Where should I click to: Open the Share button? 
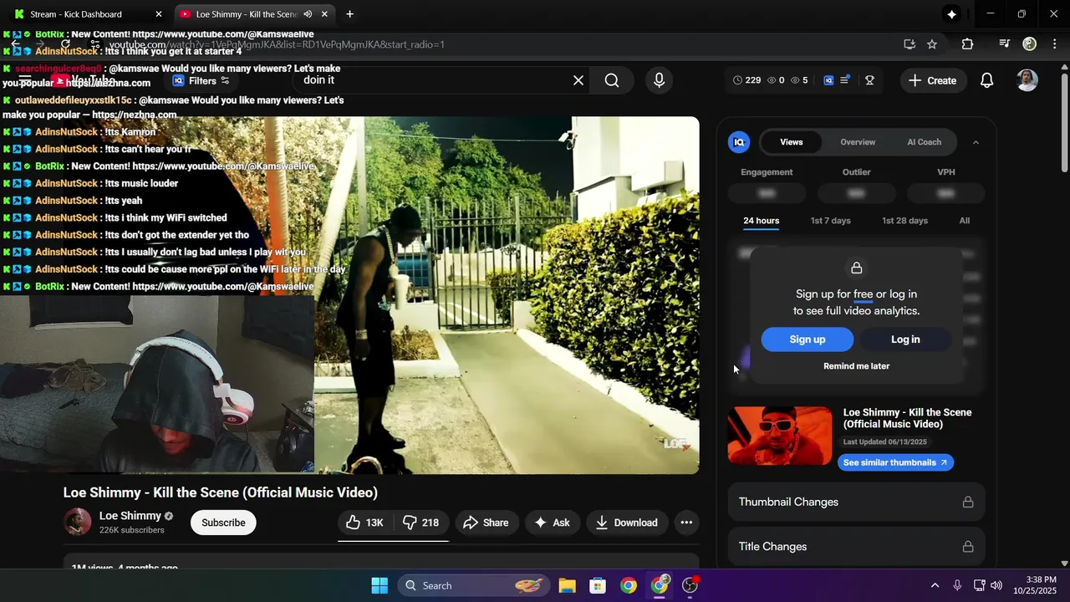tap(487, 523)
